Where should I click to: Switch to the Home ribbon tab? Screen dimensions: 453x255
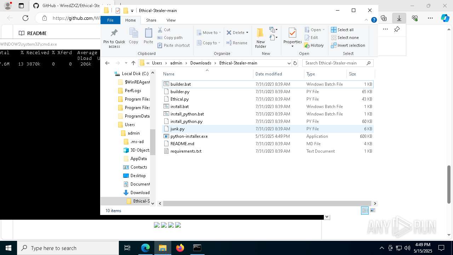point(131,20)
